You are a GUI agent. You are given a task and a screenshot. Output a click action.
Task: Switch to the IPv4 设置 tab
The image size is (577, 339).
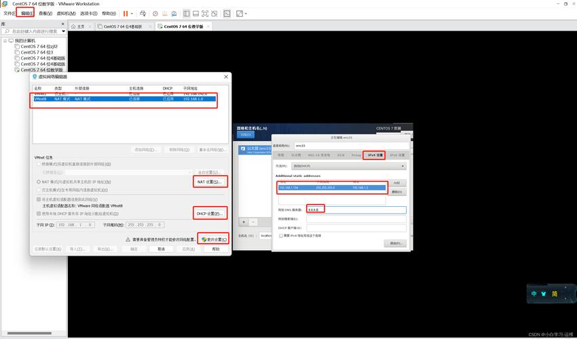point(375,155)
